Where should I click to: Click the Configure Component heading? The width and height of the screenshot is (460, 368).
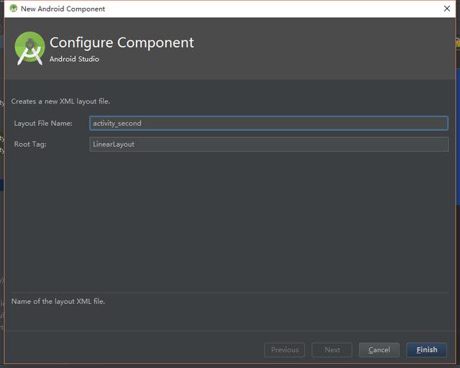(x=121, y=43)
